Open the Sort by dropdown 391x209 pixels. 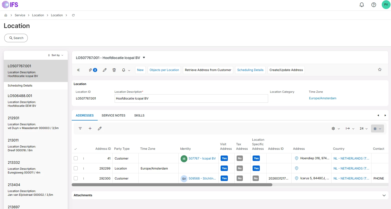[56, 55]
